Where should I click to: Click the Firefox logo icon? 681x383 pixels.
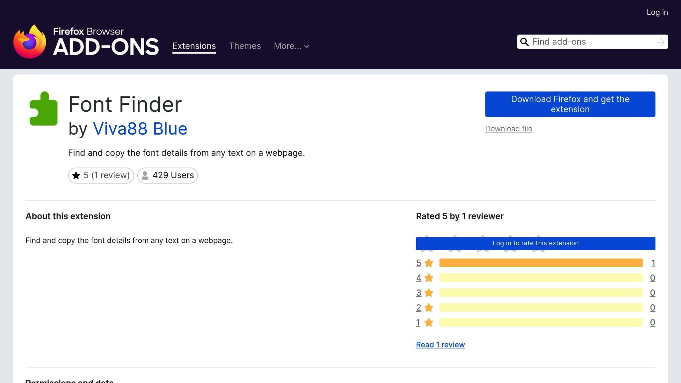[30, 42]
